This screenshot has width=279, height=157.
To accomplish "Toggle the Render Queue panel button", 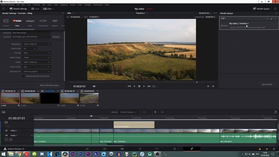I will click(261, 9).
